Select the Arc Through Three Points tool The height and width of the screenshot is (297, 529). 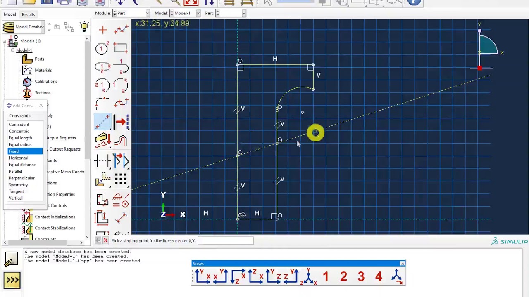(x=121, y=85)
